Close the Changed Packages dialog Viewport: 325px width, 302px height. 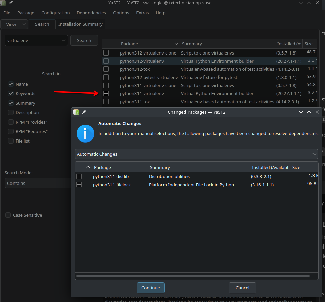(x=317, y=112)
